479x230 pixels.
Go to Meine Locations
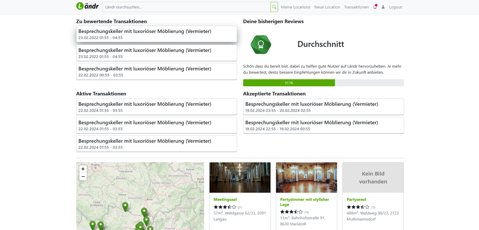click(x=296, y=7)
